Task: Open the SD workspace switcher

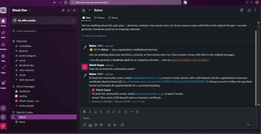Action: pos(3,10)
